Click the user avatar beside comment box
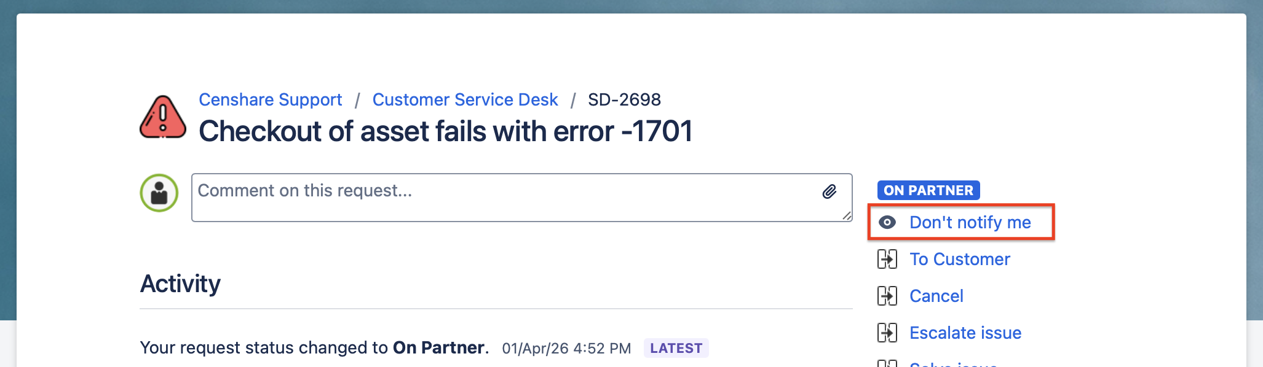The image size is (1263, 367). click(x=159, y=193)
